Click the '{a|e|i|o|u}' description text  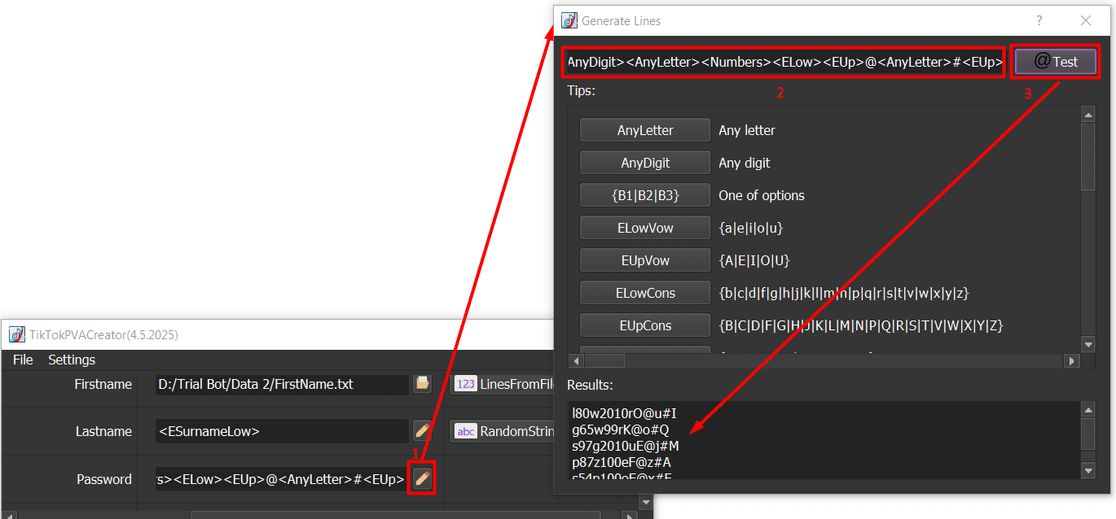coord(751,228)
